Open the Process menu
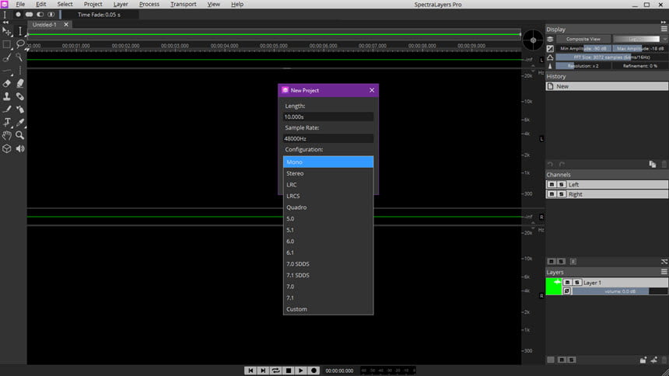Image resolution: width=669 pixels, height=376 pixels. pyautogui.click(x=149, y=4)
